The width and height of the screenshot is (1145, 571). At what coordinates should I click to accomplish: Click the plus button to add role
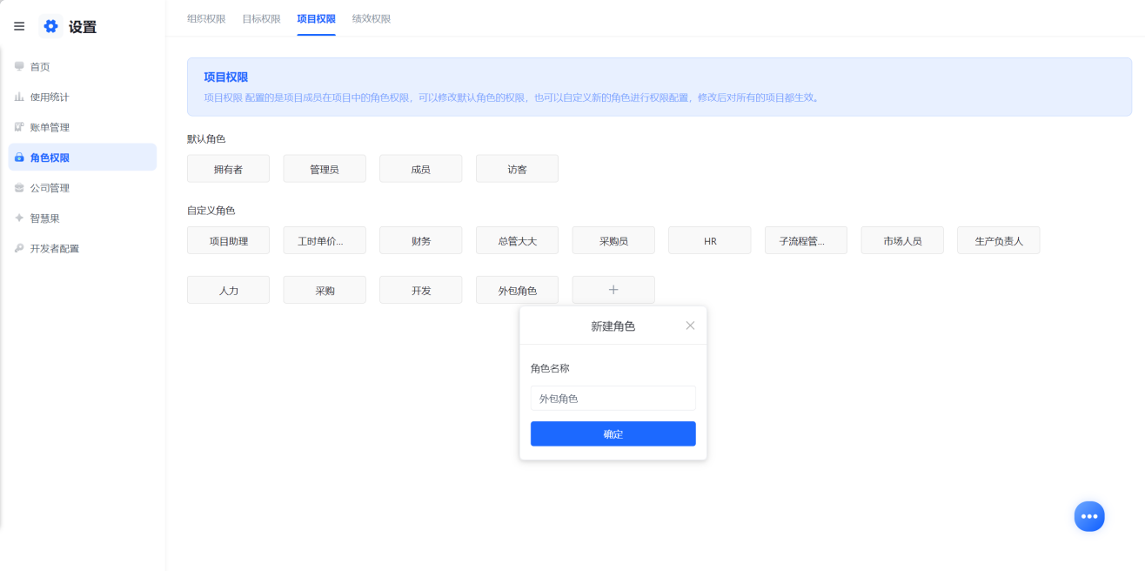(613, 290)
